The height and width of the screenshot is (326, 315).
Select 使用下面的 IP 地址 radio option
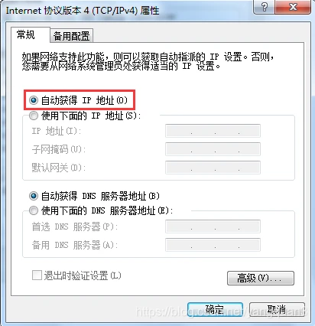(34, 116)
